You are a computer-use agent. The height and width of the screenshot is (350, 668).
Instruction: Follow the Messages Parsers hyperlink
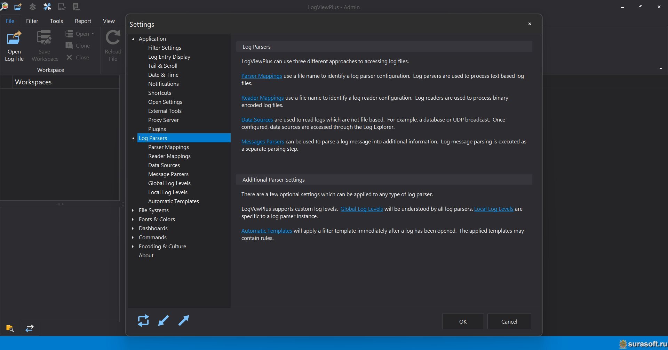click(263, 141)
